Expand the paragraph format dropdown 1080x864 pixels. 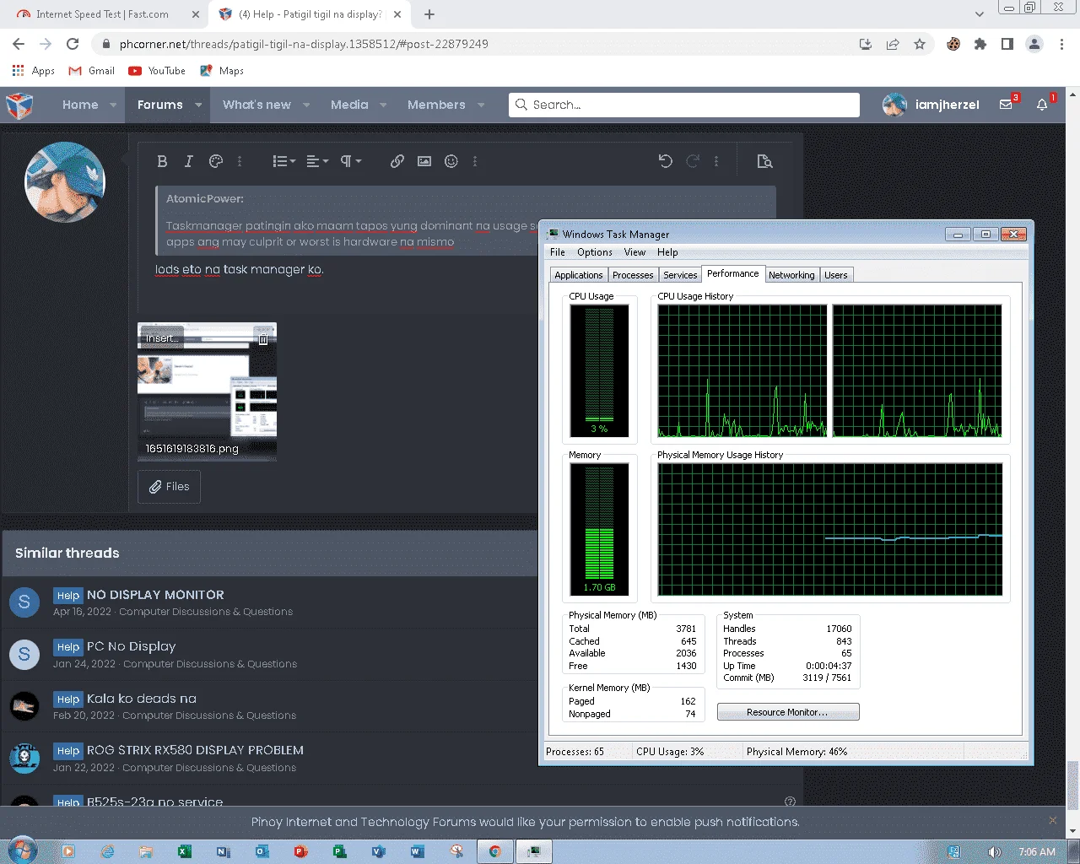(x=350, y=161)
